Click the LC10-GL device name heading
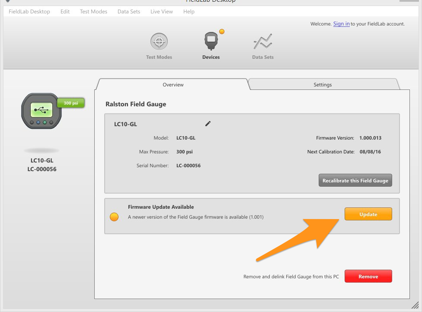This screenshot has height=312, width=422. (125, 124)
